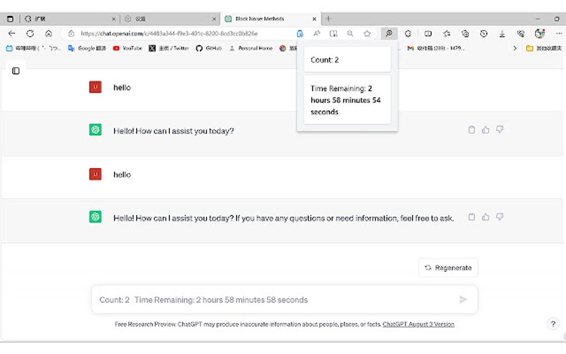Expand the browser settings three-dot menu
Image resolution: width=566 pixels, height=354 pixels.
click(x=558, y=33)
